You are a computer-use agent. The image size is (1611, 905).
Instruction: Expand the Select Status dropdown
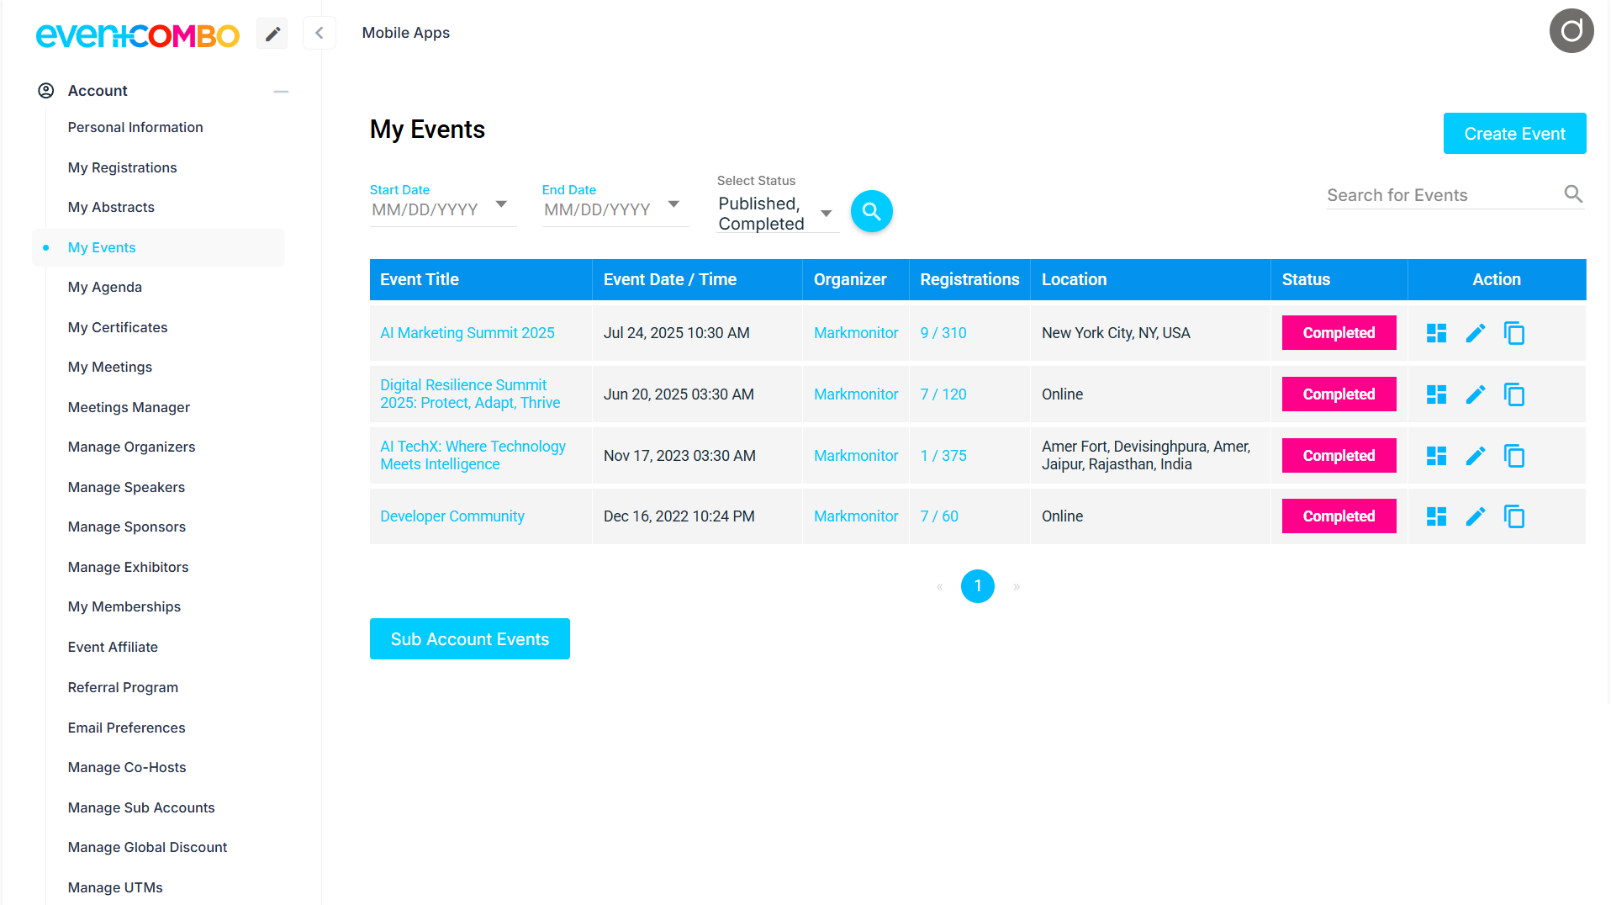tap(826, 214)
